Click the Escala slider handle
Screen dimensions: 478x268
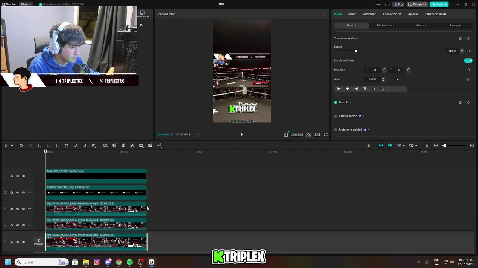(356, 51)
